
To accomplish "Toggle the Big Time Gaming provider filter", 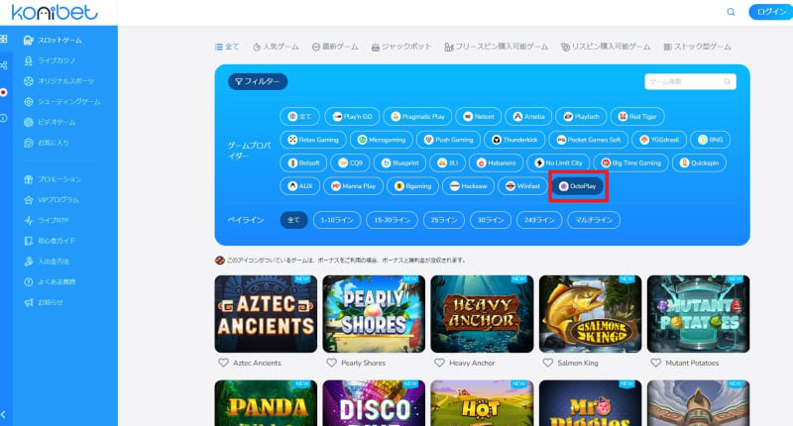I will 630,162.
